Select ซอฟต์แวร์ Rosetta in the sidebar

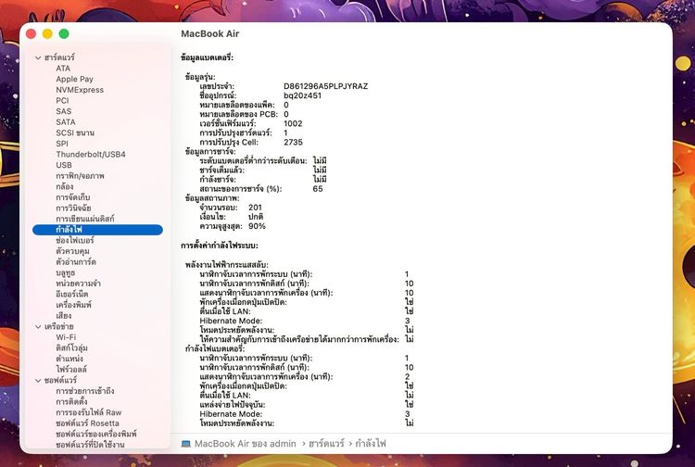[x=87, y=423]
